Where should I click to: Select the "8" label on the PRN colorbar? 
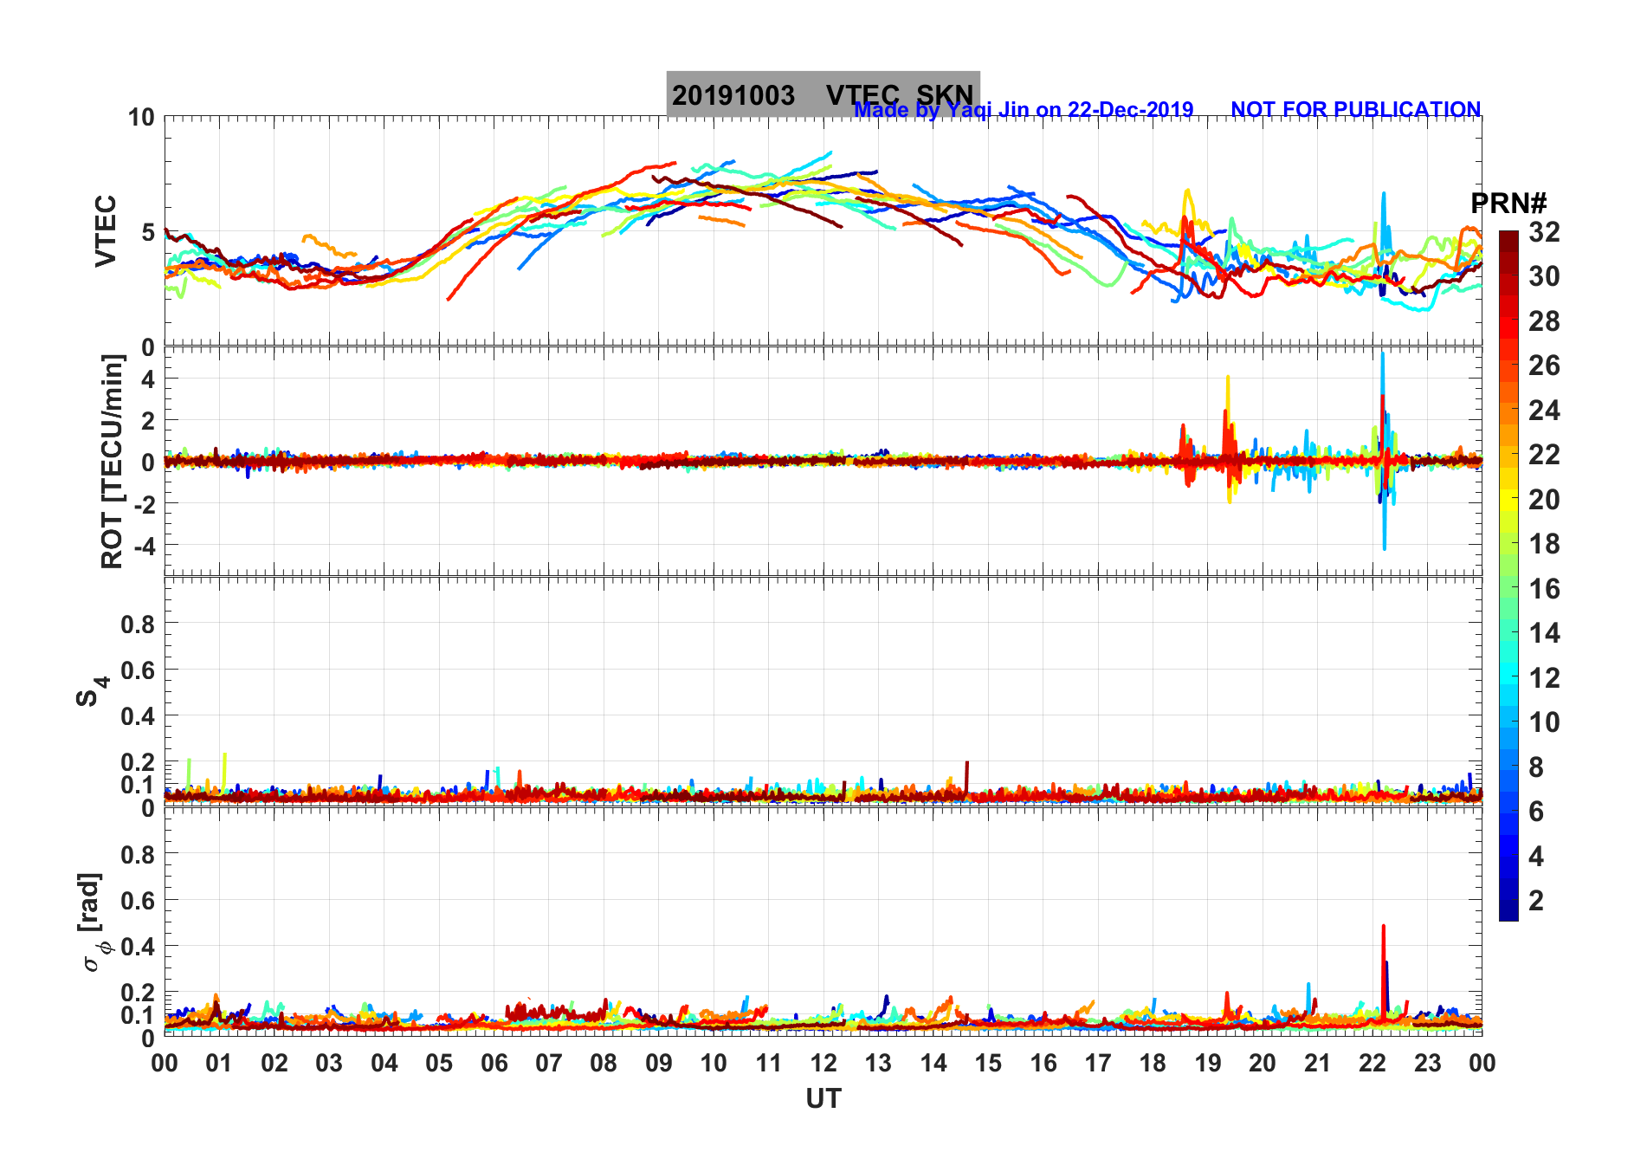tap(1536, 767)
